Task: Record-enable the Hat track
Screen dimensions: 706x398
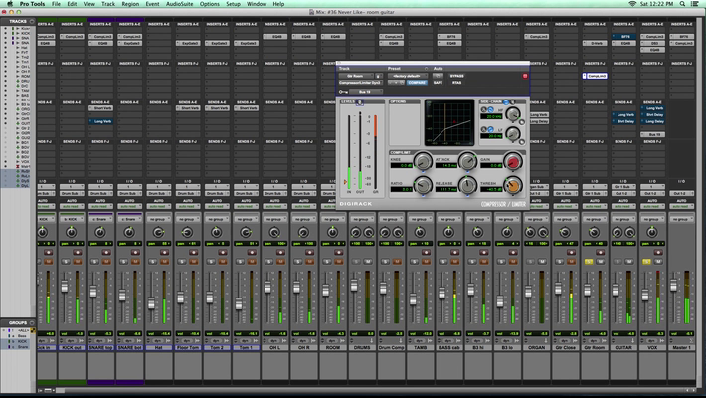Action: point(164,253)
